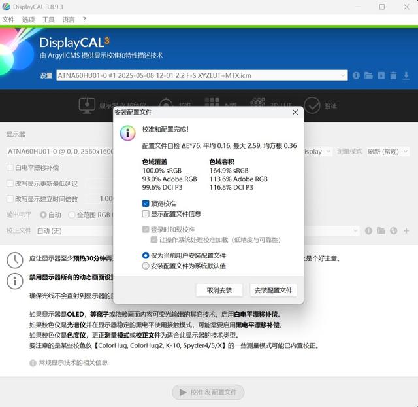The image size is (418, 407).
Task: Open the Options menu
Action: [x=28, y=20]
